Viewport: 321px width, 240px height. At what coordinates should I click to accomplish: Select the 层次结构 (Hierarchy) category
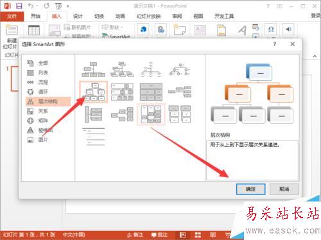(x=48, y=101)
